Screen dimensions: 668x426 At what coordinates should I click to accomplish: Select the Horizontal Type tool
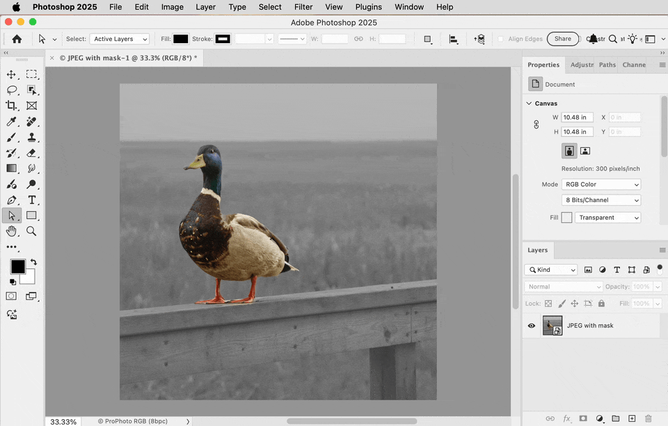32,199
